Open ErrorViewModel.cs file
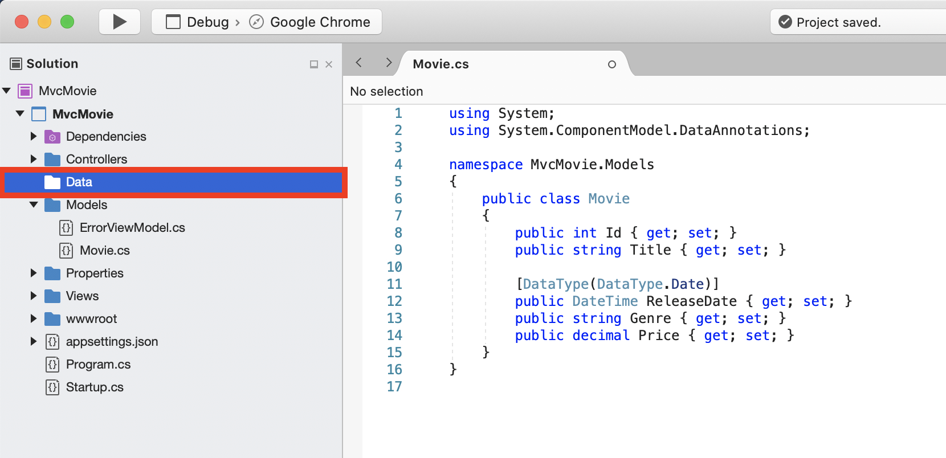The height and width of the screenshot is (458, 946). click(x=132, y=228)
